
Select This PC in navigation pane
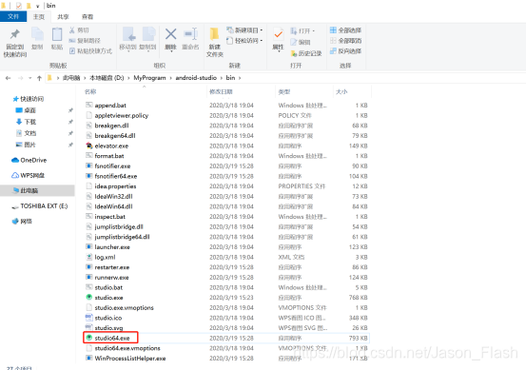[37, 190]
